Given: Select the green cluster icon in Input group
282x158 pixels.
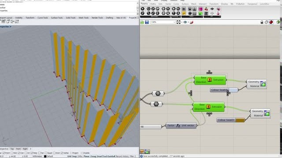Looking at the screenshot, I should pos(200,13).
